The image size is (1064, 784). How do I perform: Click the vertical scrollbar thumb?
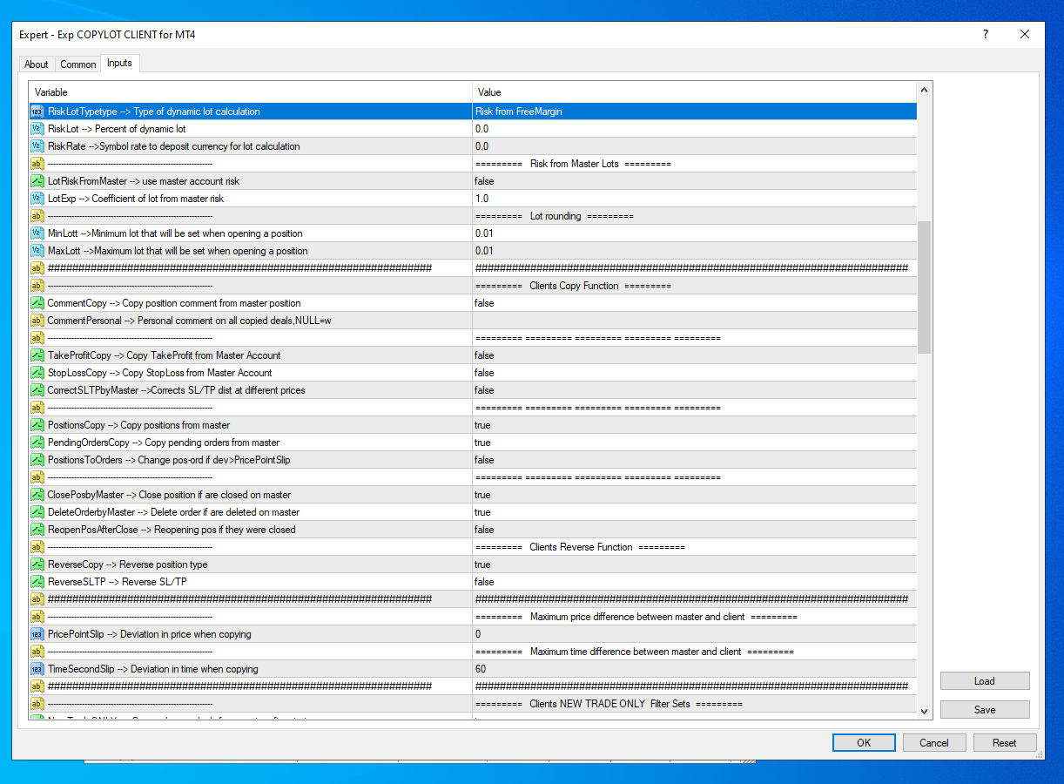[924, 287]
